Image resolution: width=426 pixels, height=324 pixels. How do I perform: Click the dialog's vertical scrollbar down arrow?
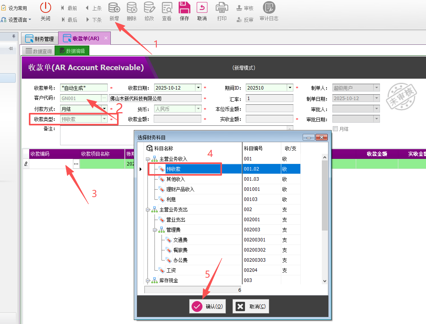(x=325, y=280)
